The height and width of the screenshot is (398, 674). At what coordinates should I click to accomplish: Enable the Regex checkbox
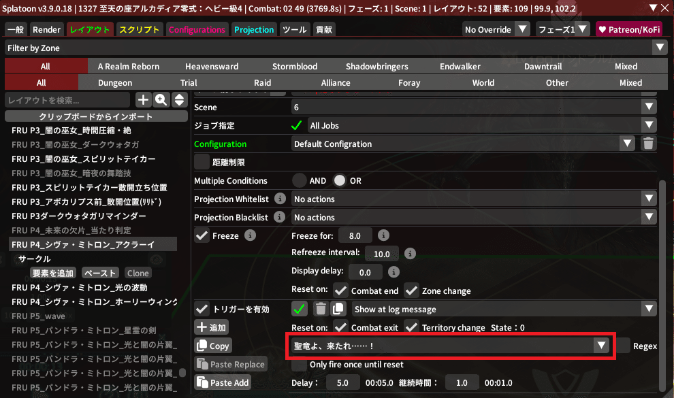click(624, 346)
